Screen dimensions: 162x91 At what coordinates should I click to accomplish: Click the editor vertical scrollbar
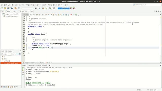[160, 40]
